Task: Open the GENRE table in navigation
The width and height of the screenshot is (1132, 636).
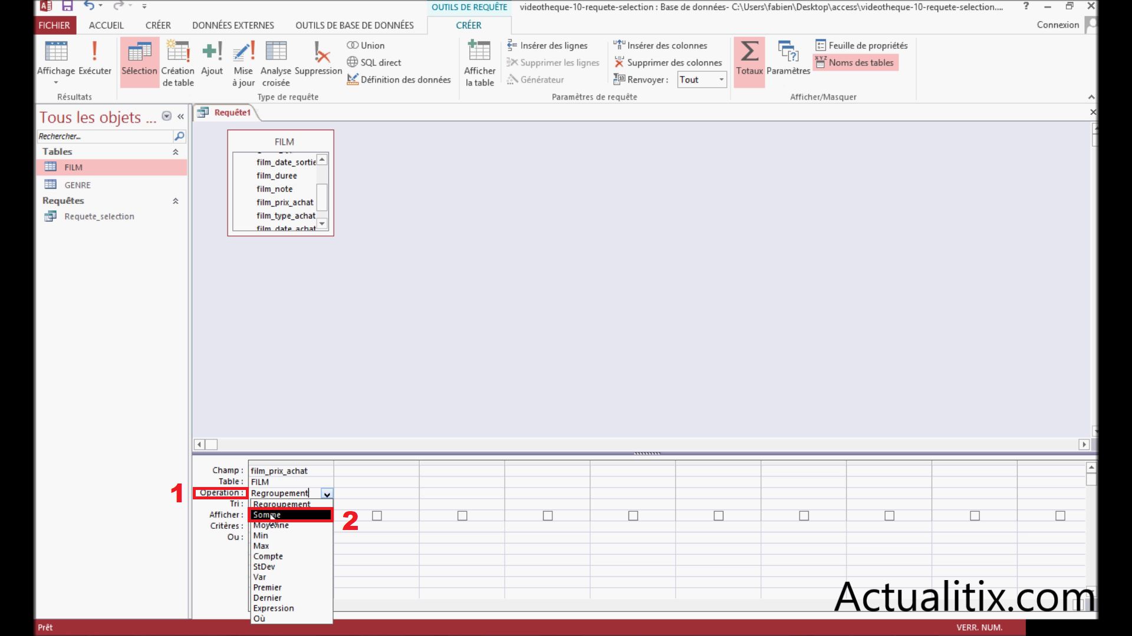Action: pyautogui.click(x=111, y=185)
